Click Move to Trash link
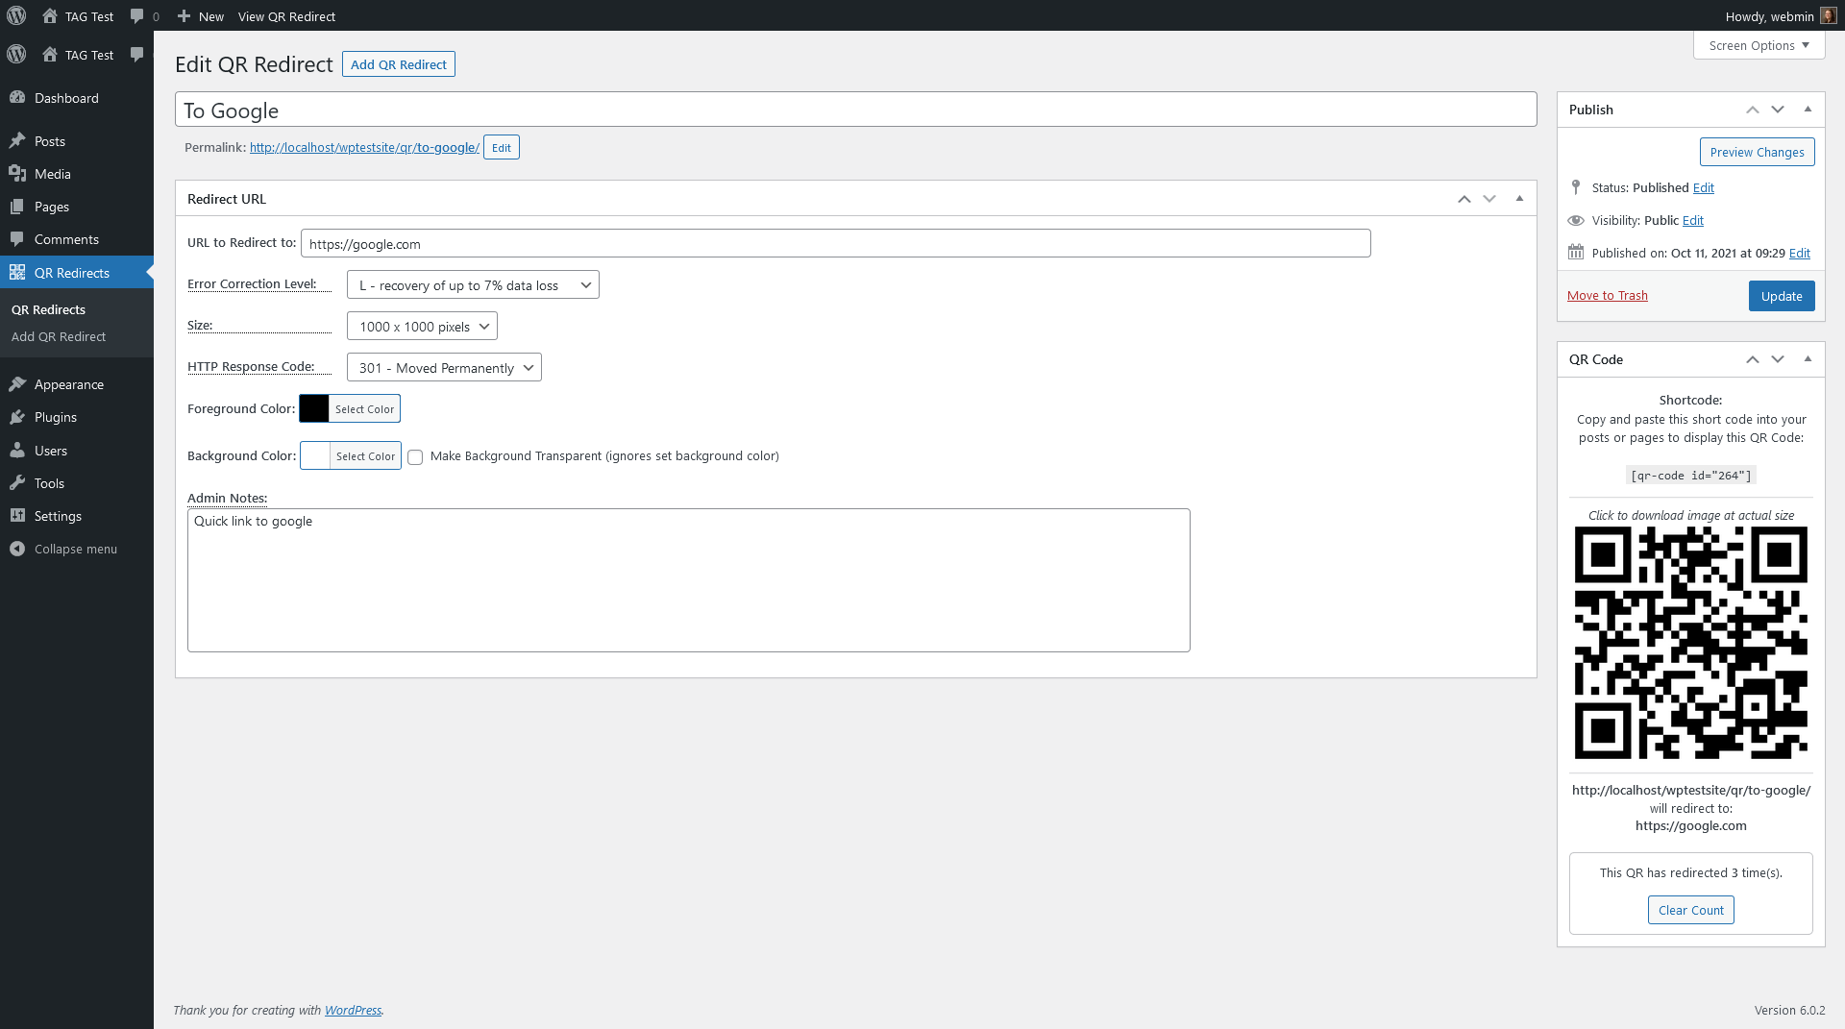 pyautogui.click(x=1607, y=296)
